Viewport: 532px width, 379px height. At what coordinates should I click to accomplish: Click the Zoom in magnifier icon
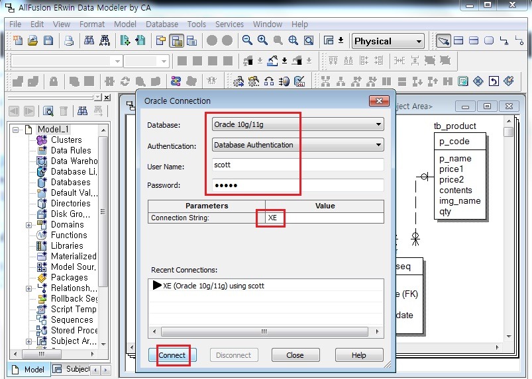(262, 40)
